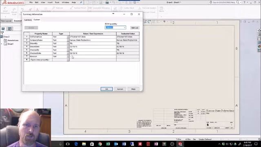
Task: Cancel the Summary Information dialog
Action: coord(120,89)
